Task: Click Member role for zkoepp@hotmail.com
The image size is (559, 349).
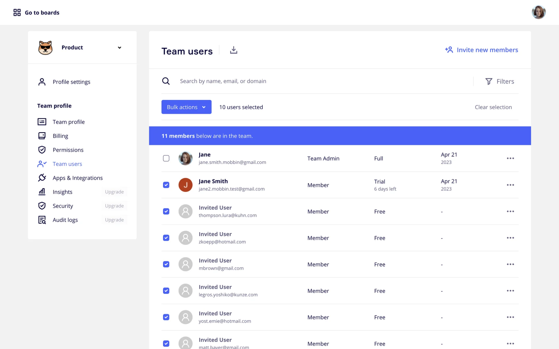Action: pyautogui.click(x=318, y=238)
